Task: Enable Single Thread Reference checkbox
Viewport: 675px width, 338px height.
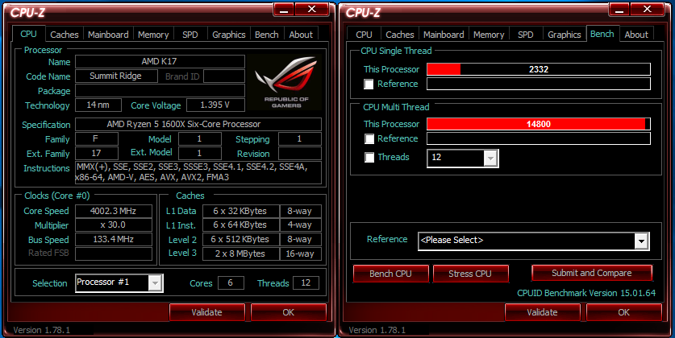Action: (369, 84)
